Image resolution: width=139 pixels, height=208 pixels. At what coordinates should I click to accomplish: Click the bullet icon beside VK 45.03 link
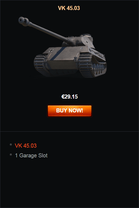pos(11,145)
